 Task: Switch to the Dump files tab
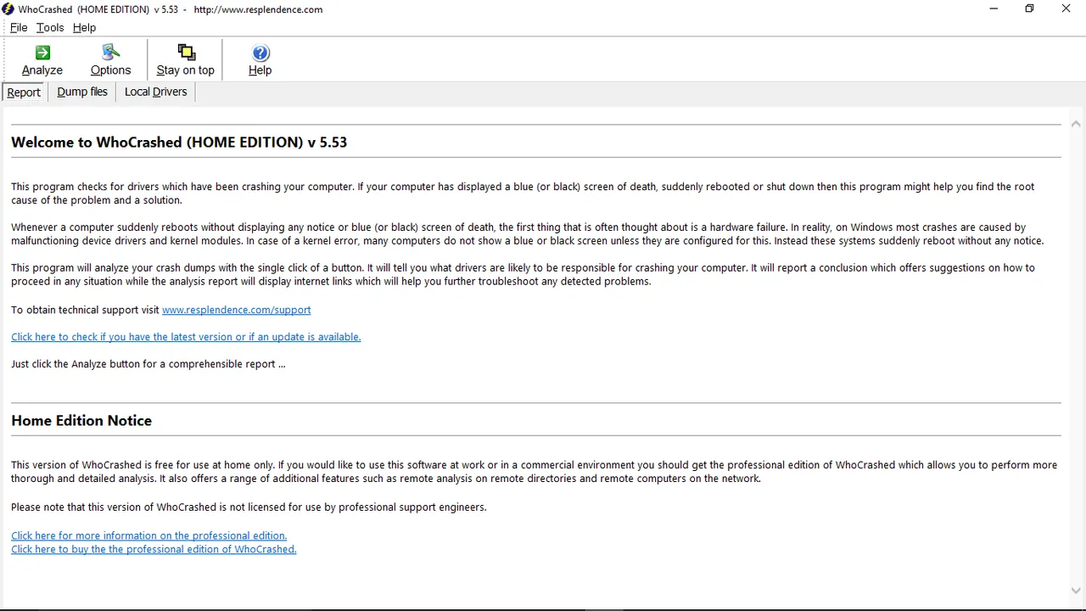82,92
